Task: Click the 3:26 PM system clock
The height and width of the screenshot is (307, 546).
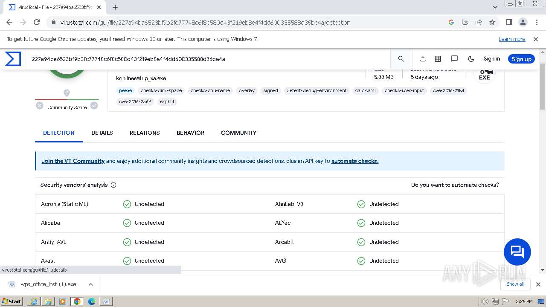Action: click(x=524, y=301)
